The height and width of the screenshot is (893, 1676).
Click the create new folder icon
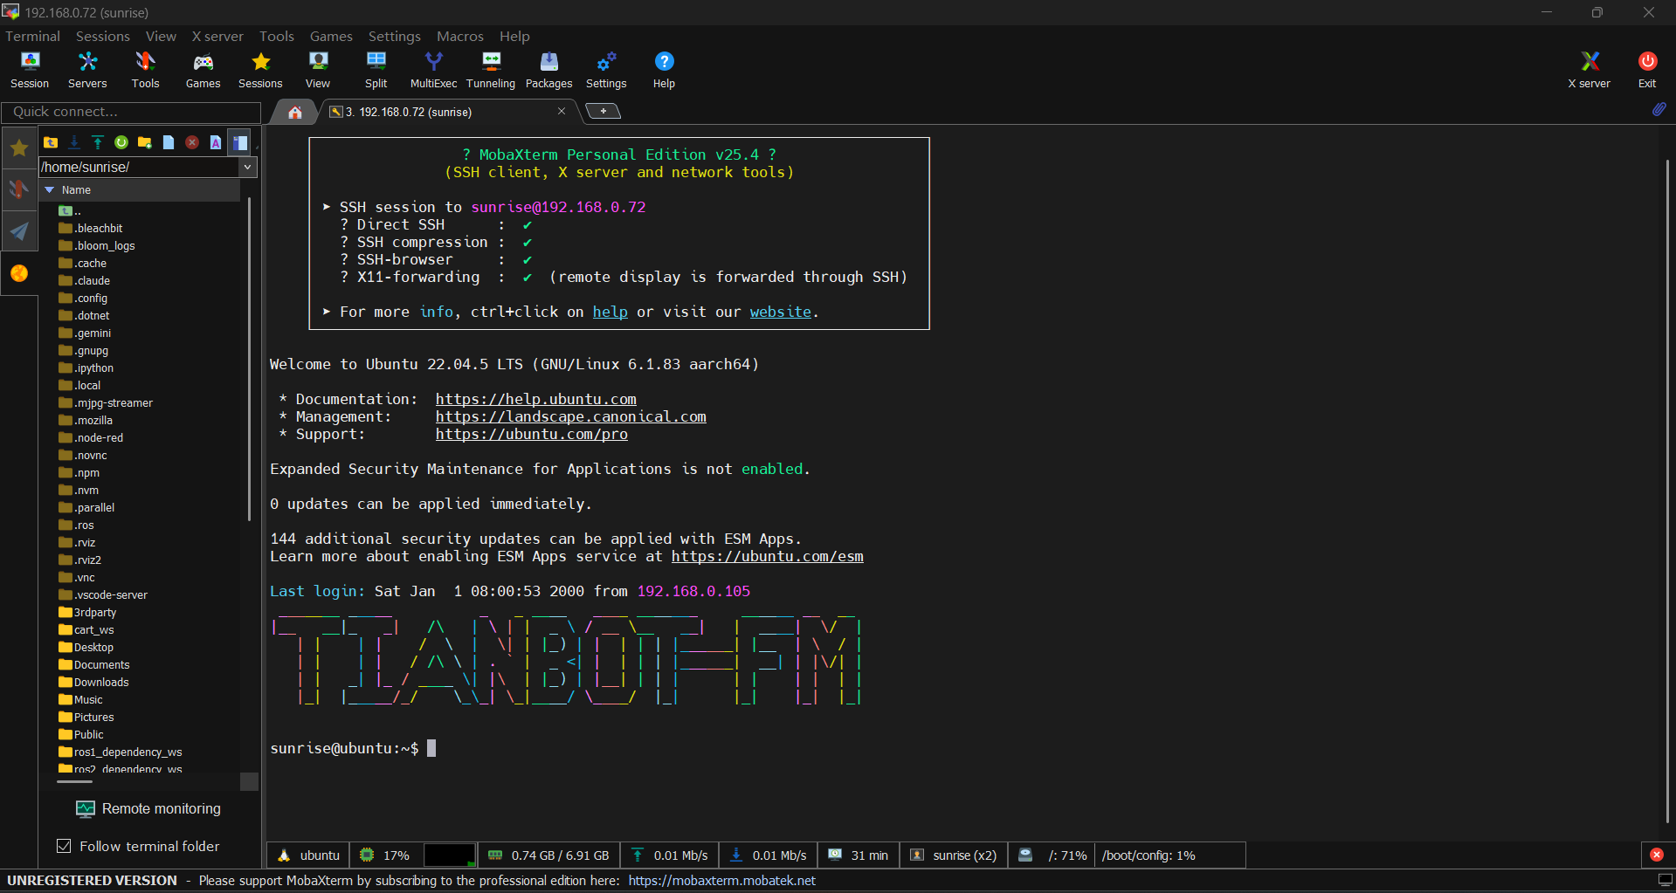tap(145, 142)
